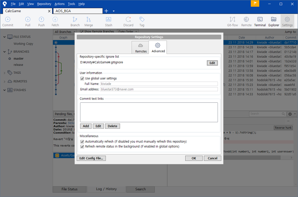Click Delete under Commit text links

[x=112, y=126]
